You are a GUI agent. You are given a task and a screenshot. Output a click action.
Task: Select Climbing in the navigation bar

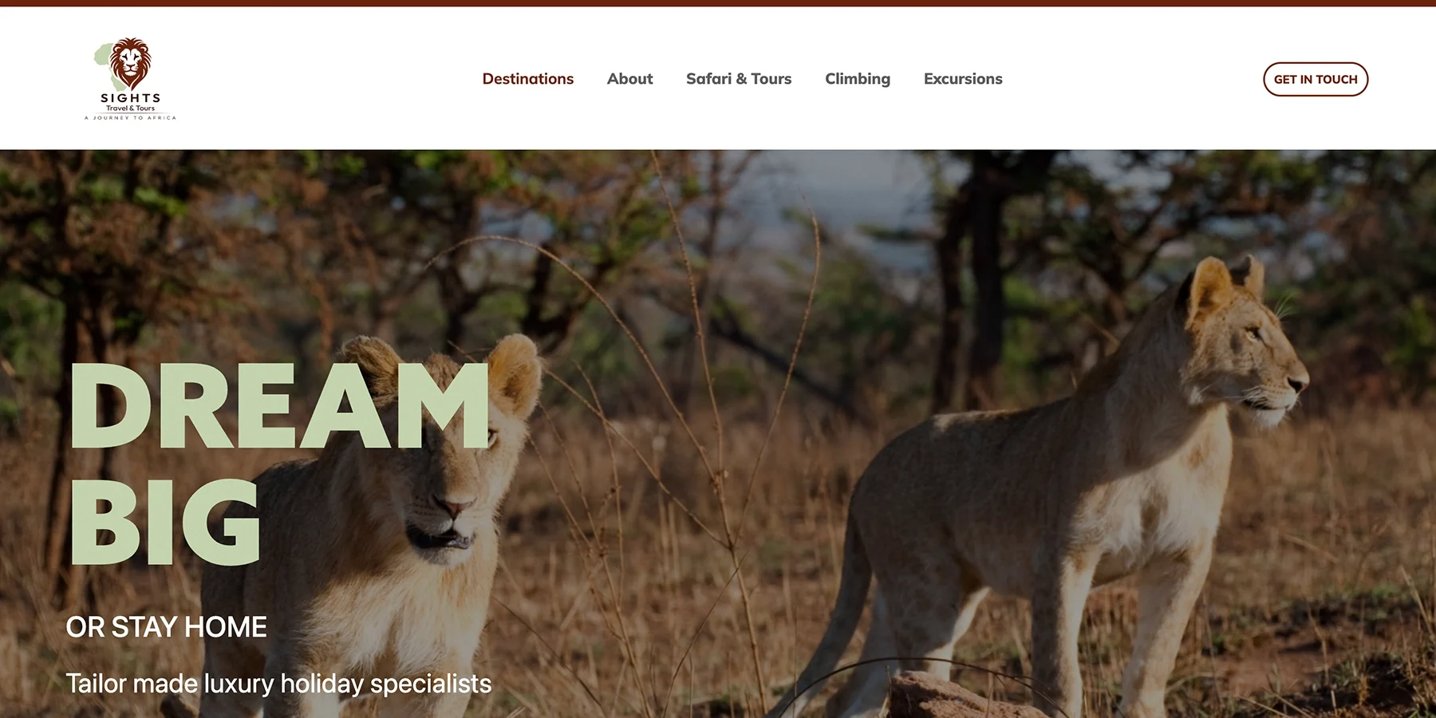coord(858,79)
